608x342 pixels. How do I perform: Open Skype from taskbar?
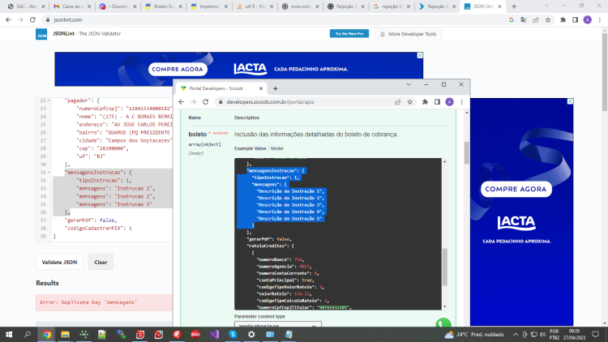[233, 334]
